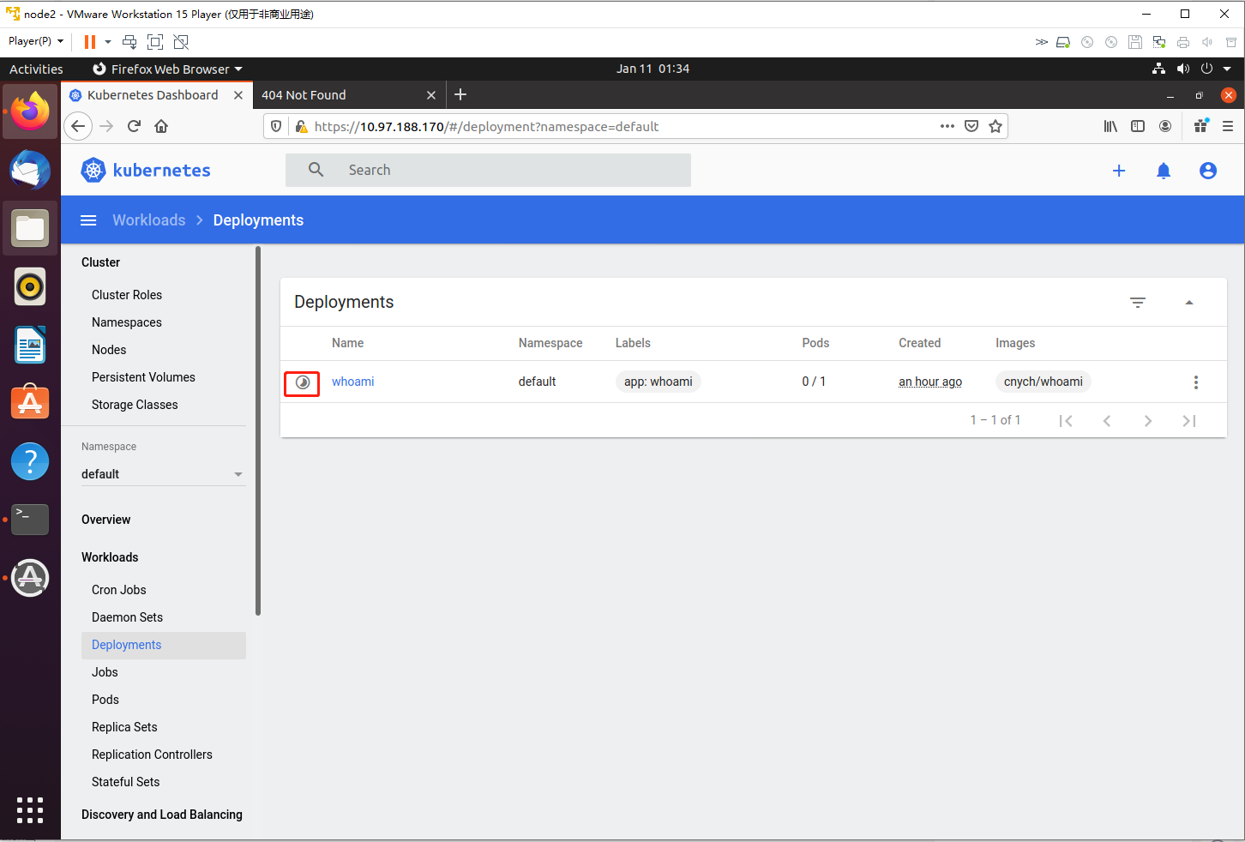Expand the Firefox Web Browser app menu

(167, 69)
